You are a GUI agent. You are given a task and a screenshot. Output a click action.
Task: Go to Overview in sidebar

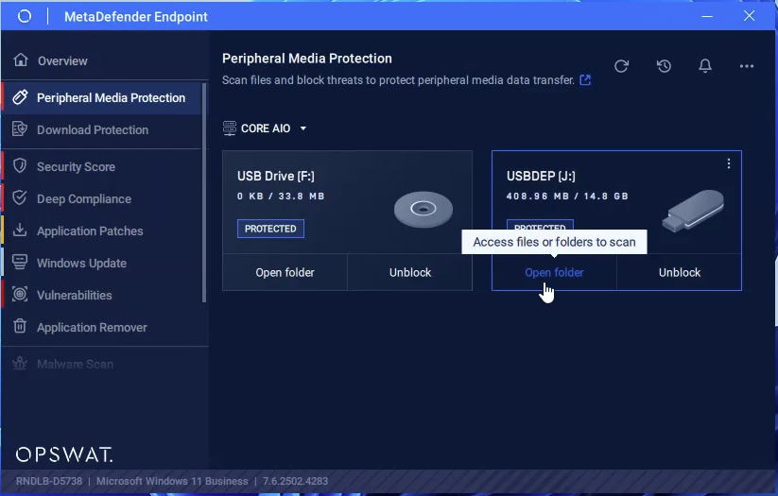tap(62, 61)
